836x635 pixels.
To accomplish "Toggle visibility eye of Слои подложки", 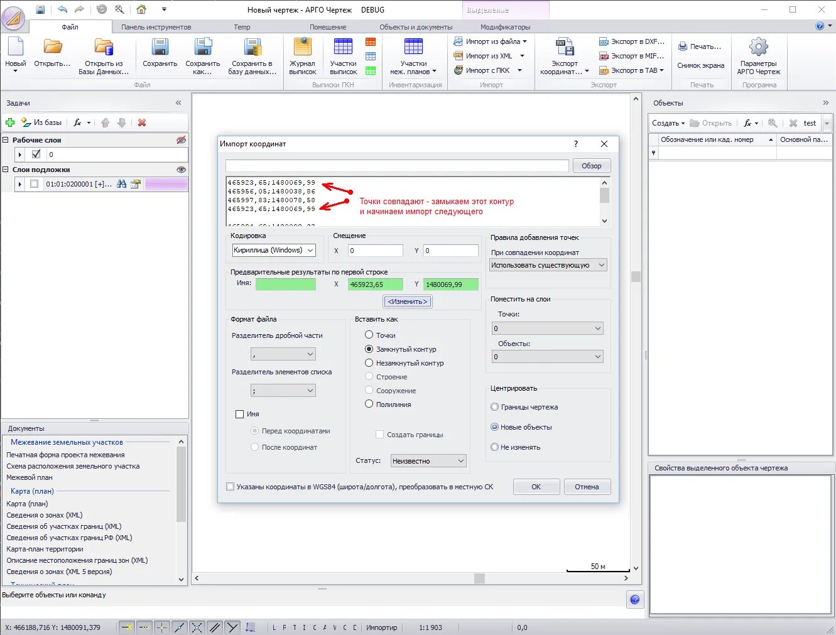I will point(181,170).
